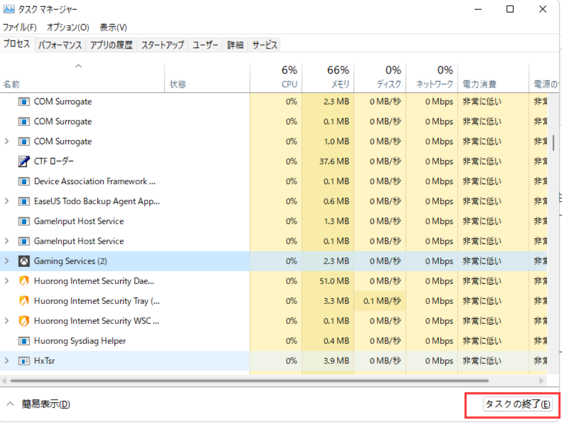Expand the Huorong Internet Security WSC entry
Viewport: 562px width, 426px height.
tap(7, 321)
